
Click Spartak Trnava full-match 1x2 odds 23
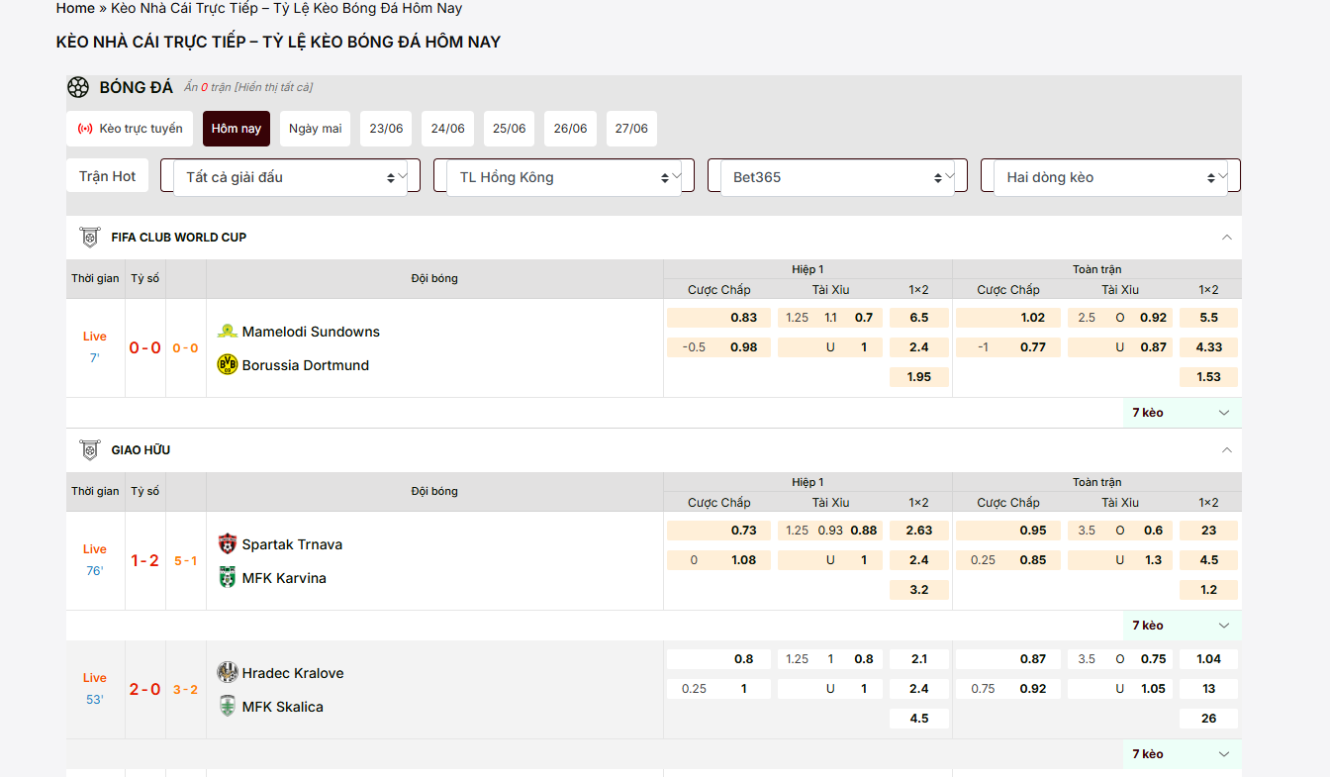(1208, 531)
